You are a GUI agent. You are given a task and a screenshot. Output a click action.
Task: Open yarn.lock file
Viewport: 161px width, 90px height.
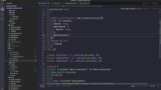point(13,40)
